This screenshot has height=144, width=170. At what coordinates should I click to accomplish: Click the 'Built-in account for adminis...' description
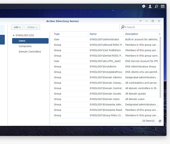142,39
